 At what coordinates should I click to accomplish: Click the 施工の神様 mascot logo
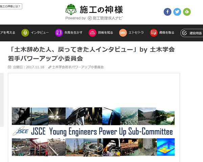71,9
